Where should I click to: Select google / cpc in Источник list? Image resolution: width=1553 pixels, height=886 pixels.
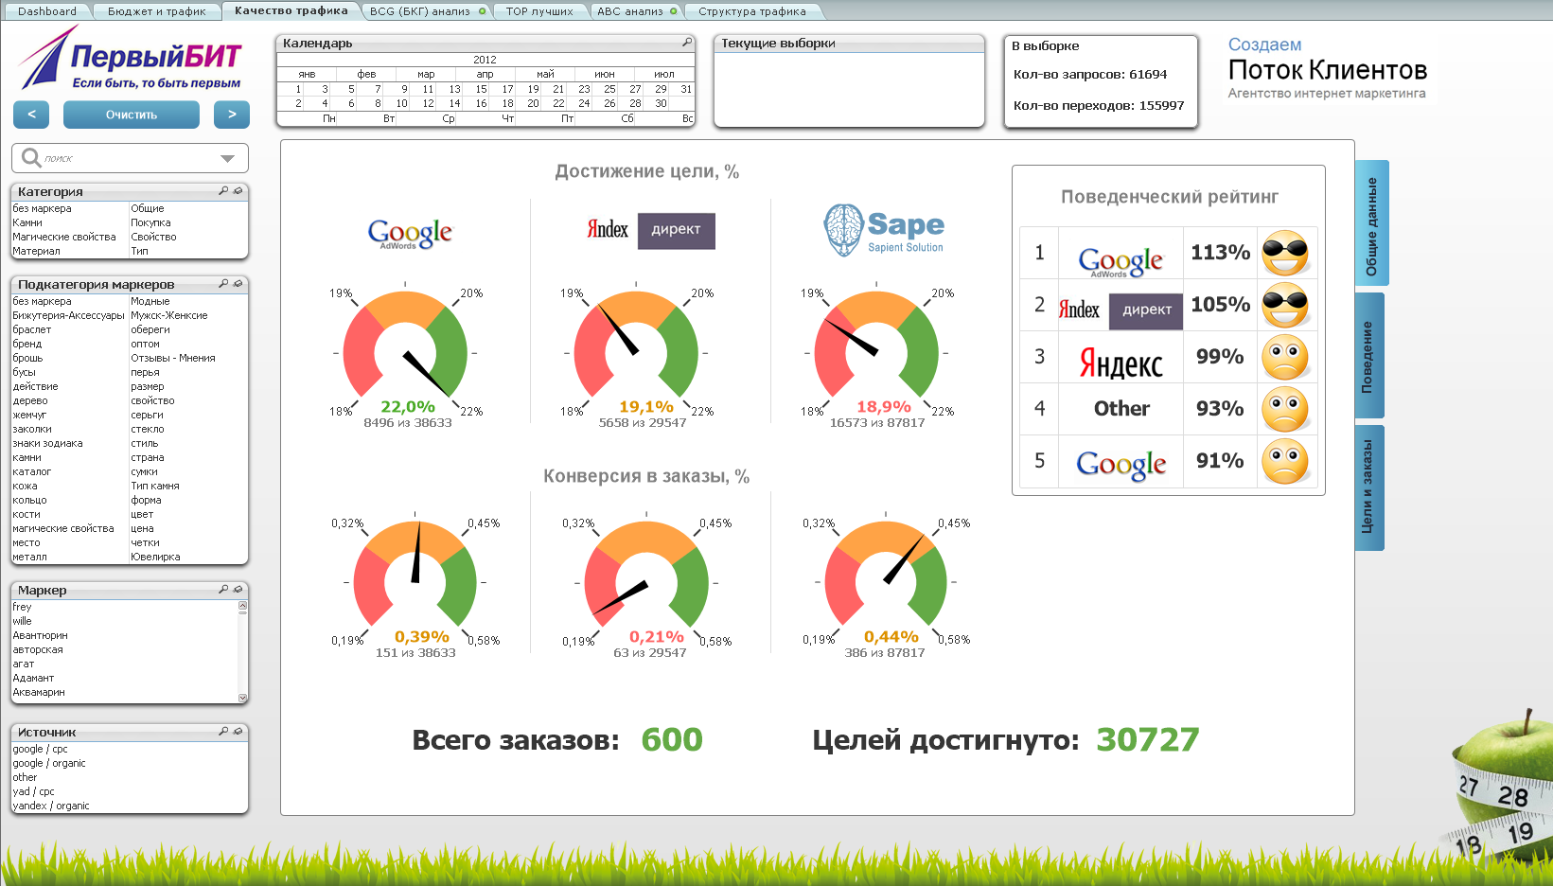130,749
